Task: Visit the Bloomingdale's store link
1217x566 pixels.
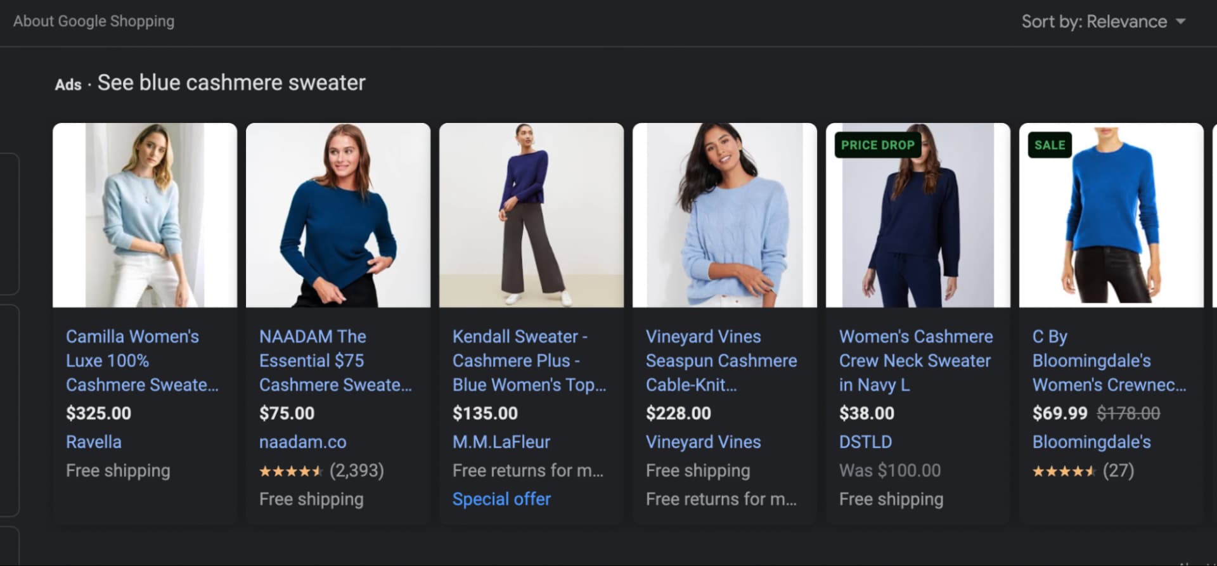Action: (x=1091, y=442)
